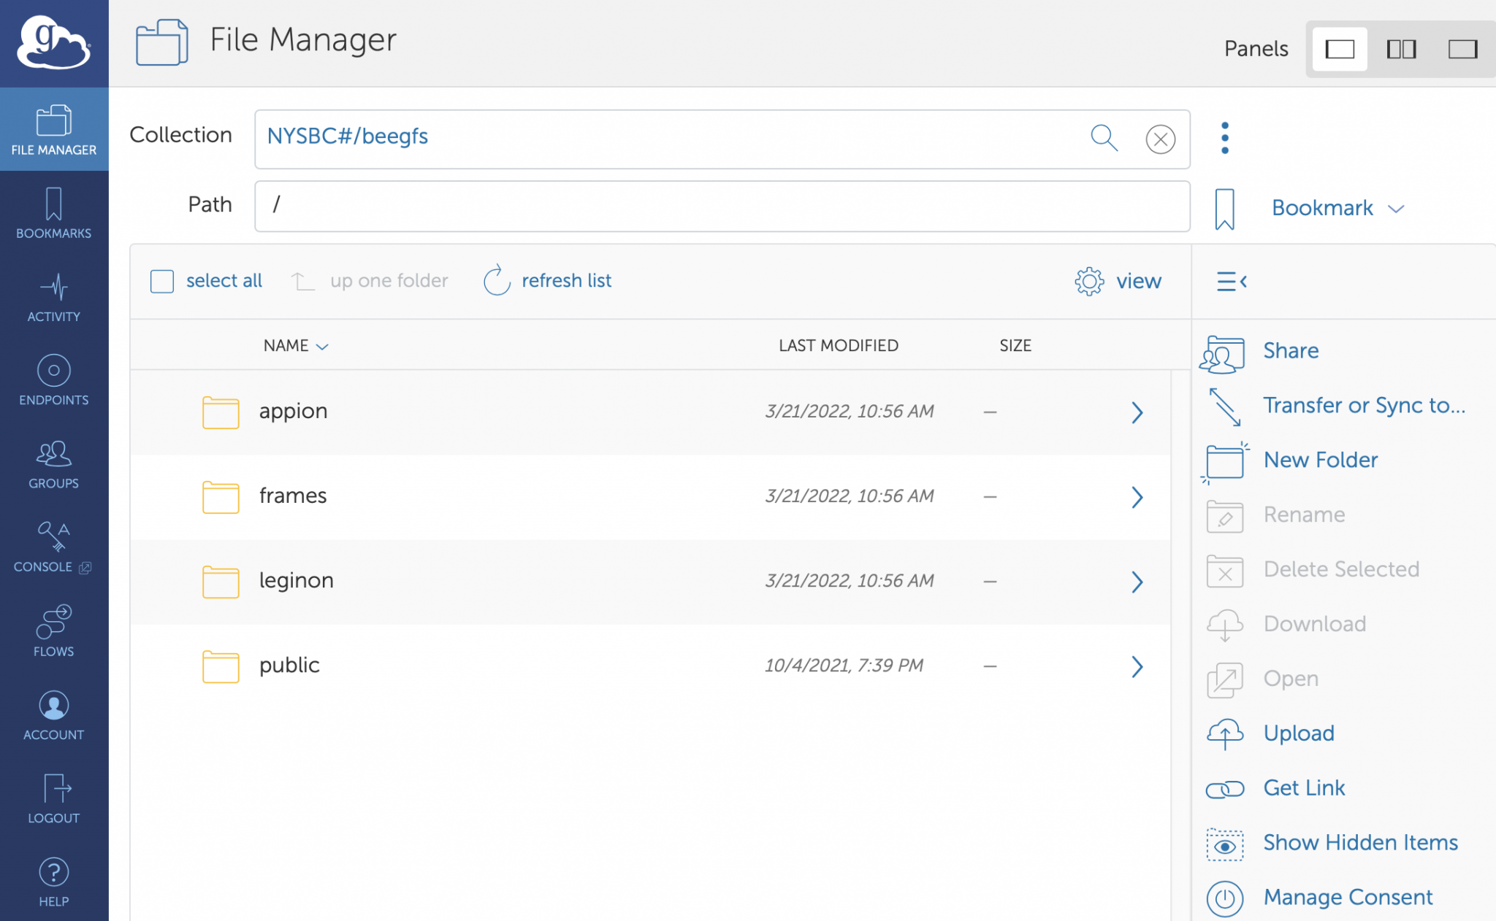The image size is (1496, 921).
Task: Click the view gear icon
Action: (1088, 281)
